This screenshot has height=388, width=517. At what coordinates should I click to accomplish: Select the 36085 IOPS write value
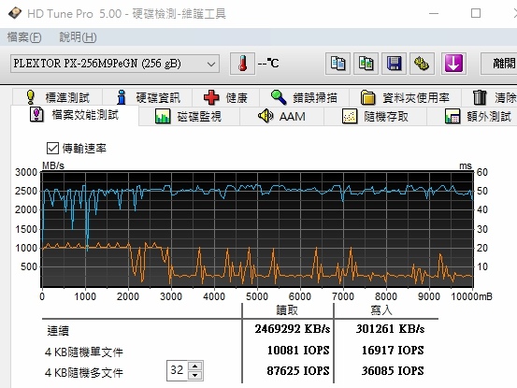[393, 370]
